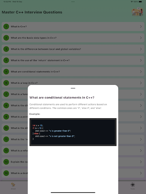Tap the interview illustration in header
This screenshot has width=146, height=194.
[x=137, y=12]
